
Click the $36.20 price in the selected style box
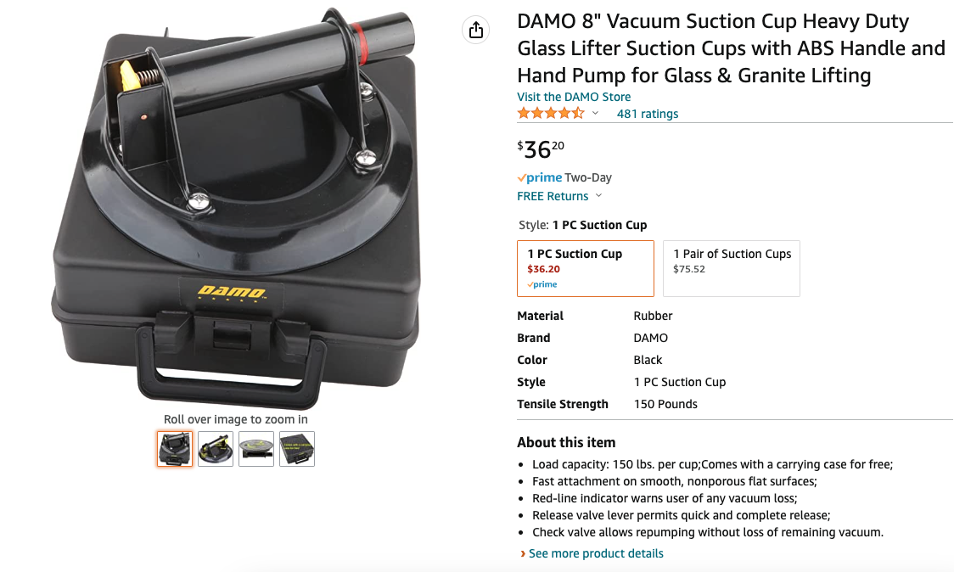[543, 269]
